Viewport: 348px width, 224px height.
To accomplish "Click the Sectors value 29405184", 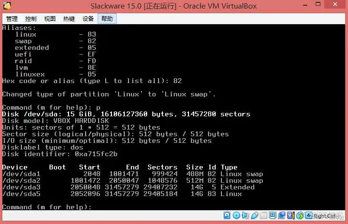I will pyautogui.click(x=160, y=194).
